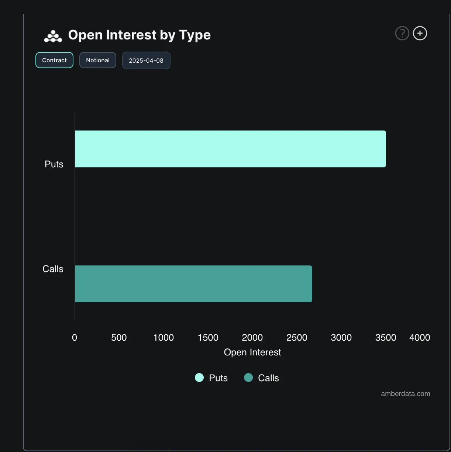
Task: Toggle Calls visibility in the legend
Action: click(261, 378)
